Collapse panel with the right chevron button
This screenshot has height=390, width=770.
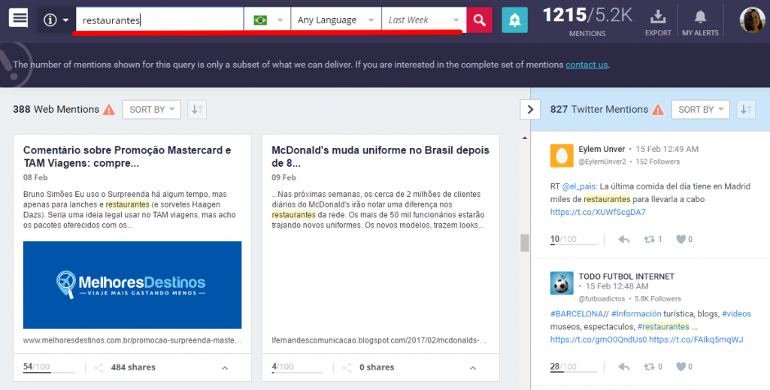point(530,110)
